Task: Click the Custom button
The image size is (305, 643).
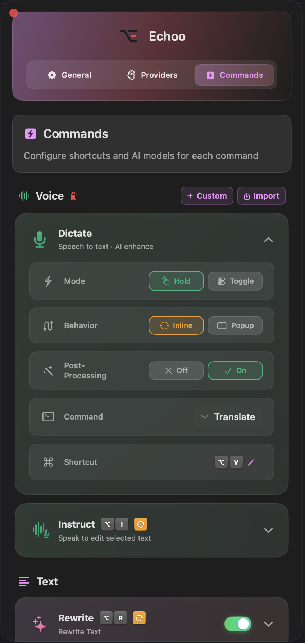Action: 207,196
